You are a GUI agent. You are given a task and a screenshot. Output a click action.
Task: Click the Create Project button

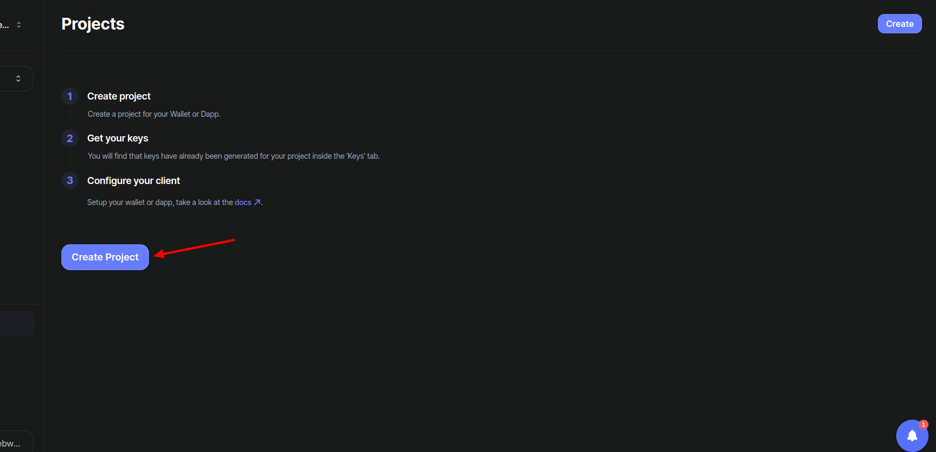pyautogui.click(x=105, y=257)
